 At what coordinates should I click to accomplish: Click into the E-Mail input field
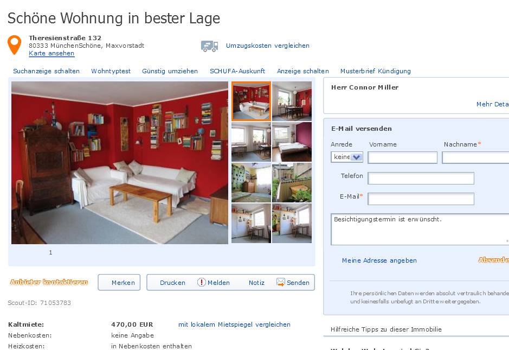point(421,199)
